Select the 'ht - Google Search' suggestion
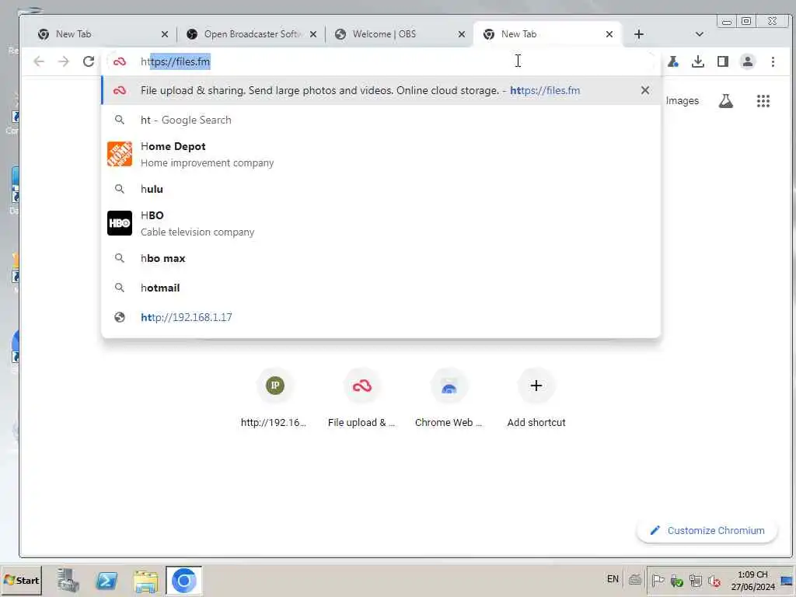Screen dimensions: 796x597 point(381,120)
